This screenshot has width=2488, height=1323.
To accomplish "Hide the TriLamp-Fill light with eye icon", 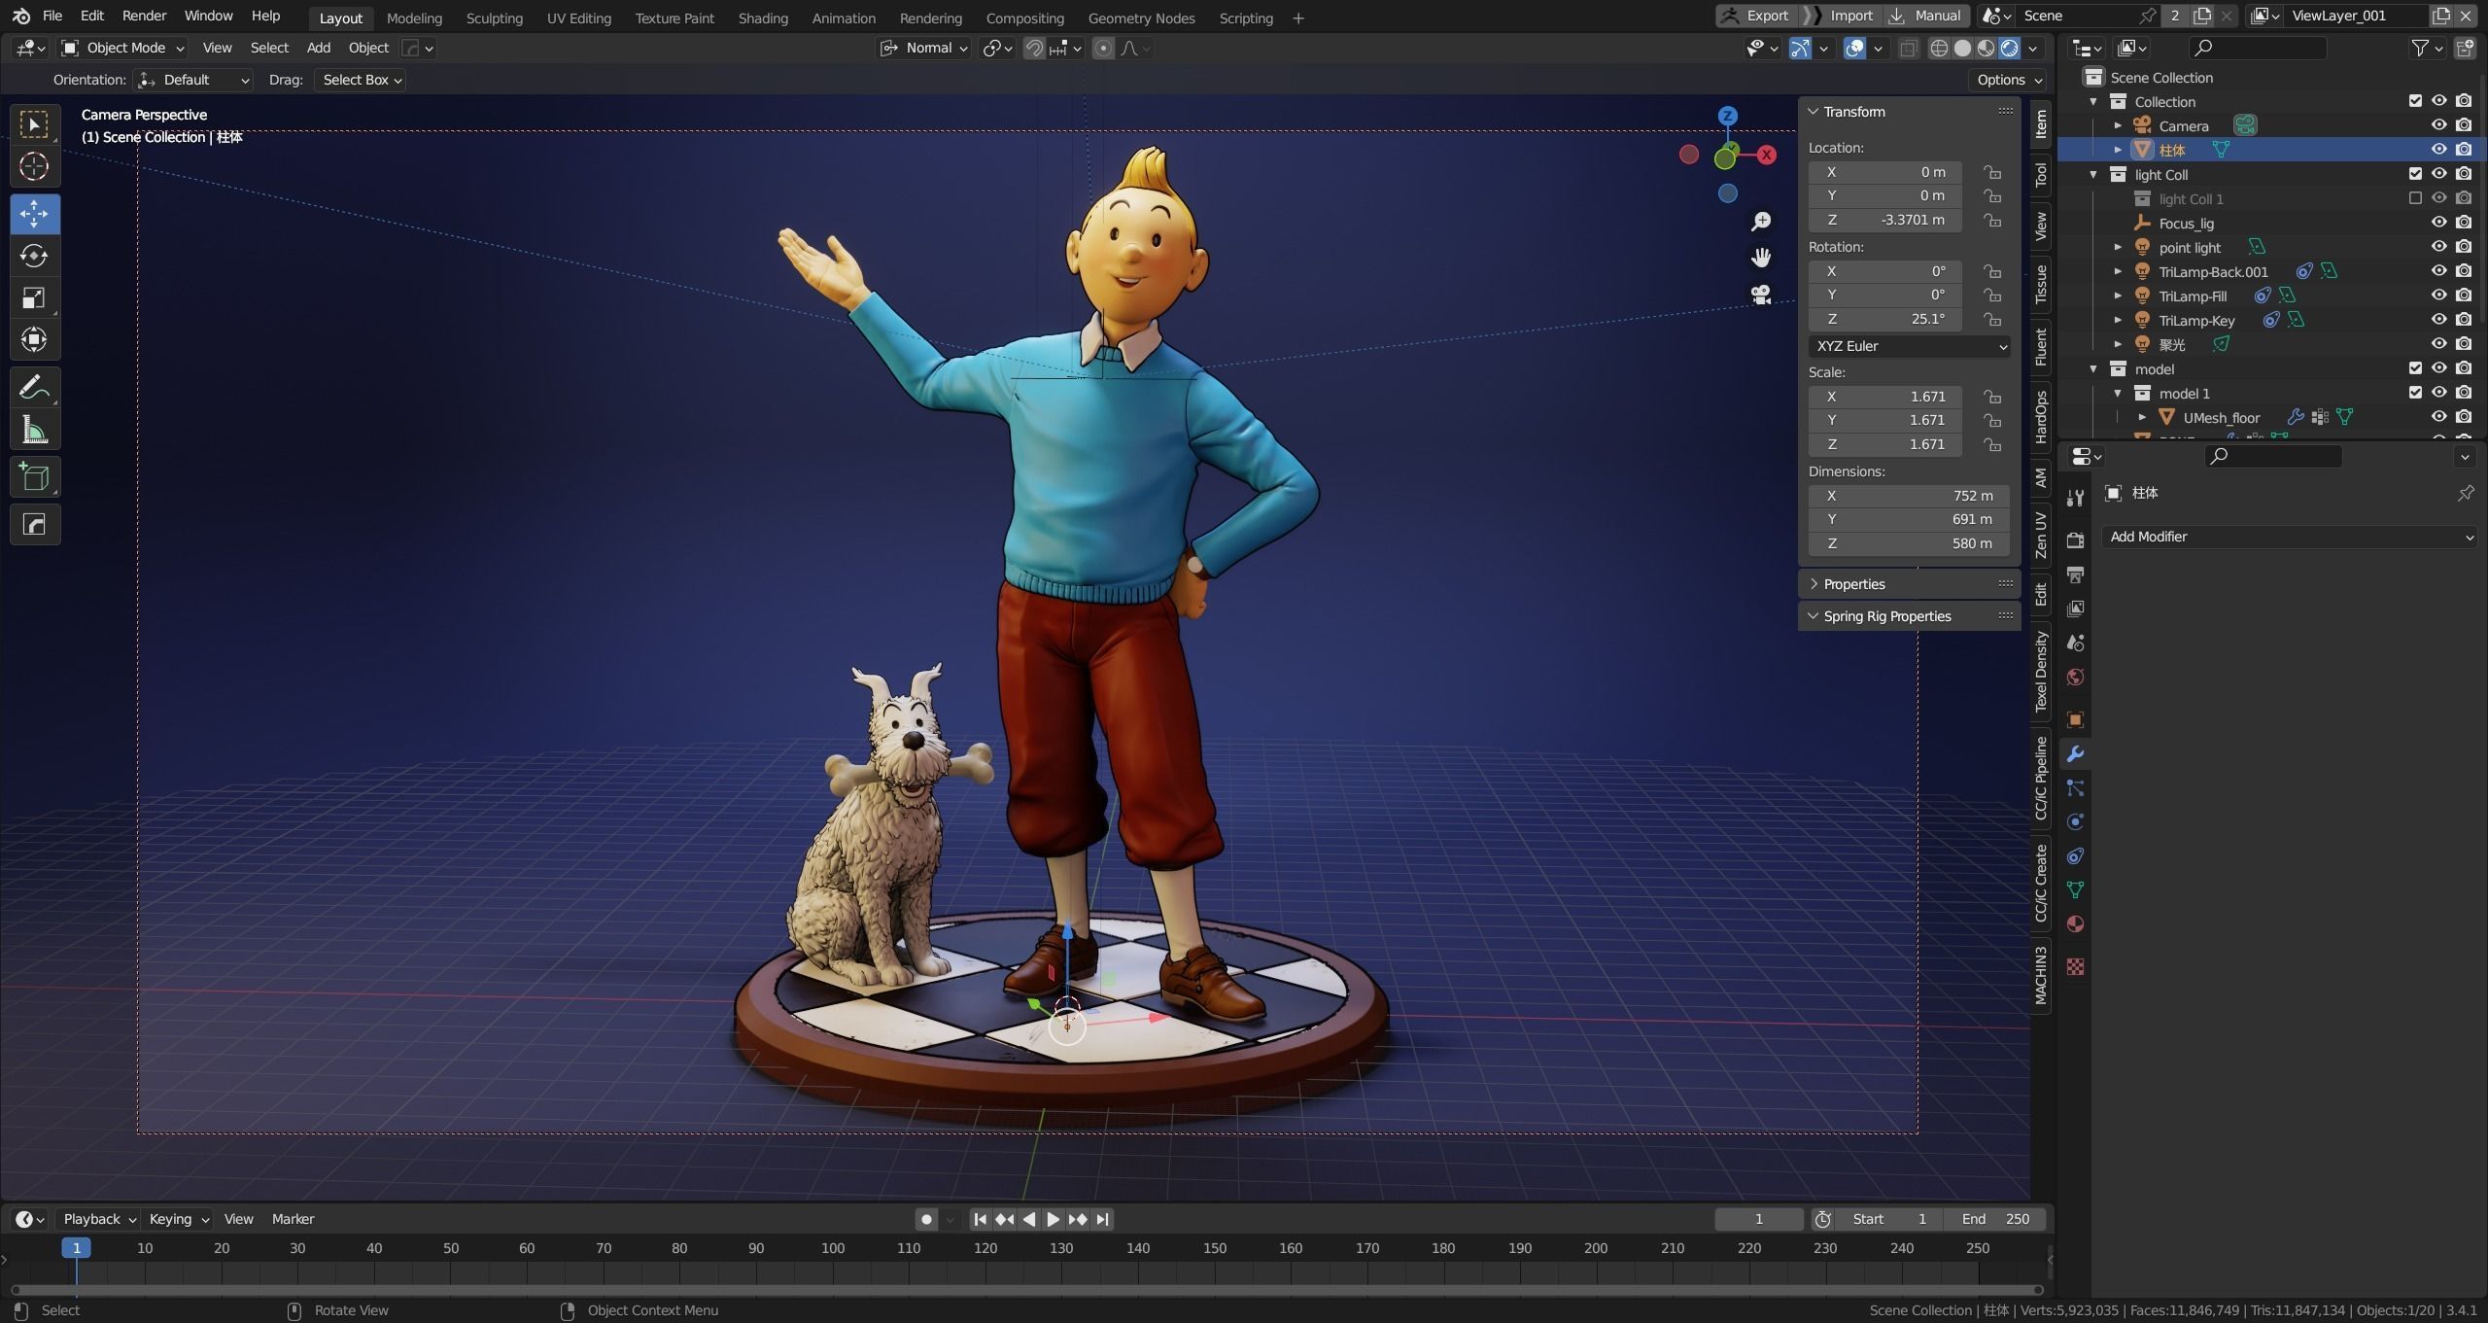I will tap(2438, 296).
